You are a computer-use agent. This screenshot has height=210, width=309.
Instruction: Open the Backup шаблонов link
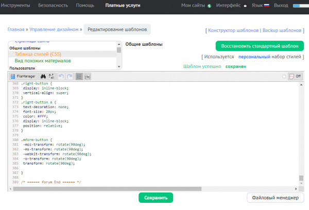[x=282, y=30]
